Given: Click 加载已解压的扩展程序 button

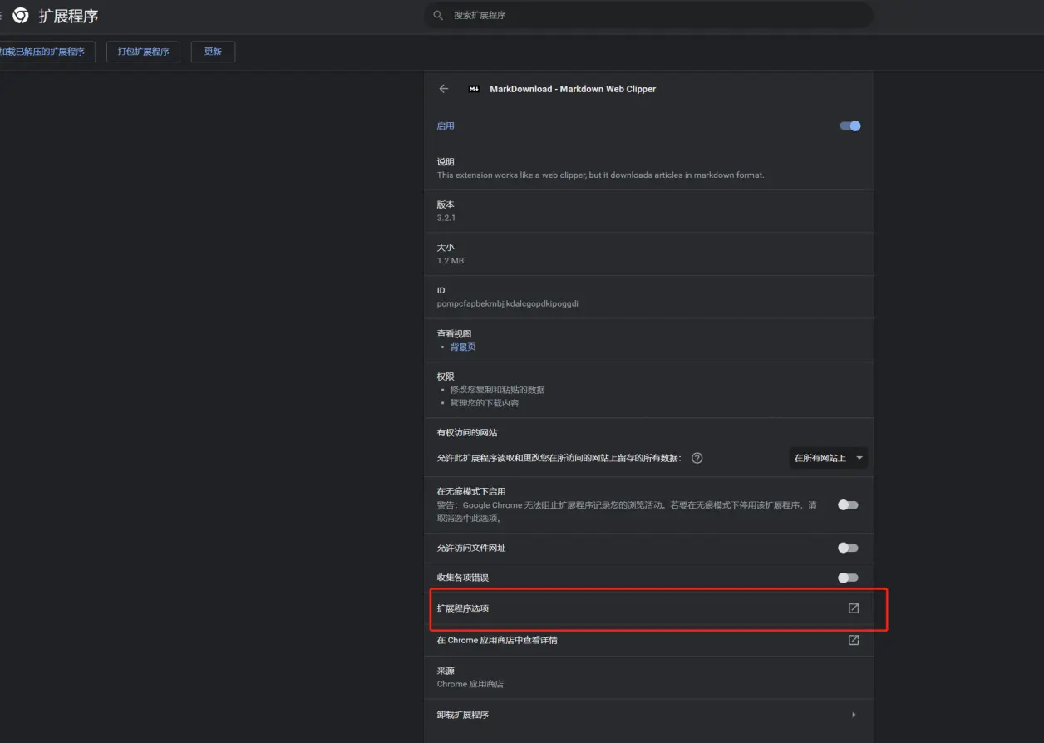Looking at the screenshot, I should (x=46, y=52).
